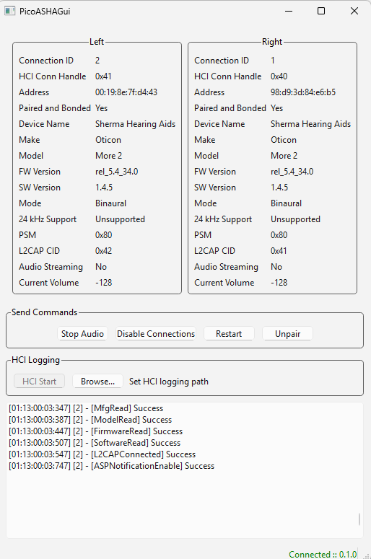Click the [FirmwareRead] Success log line

tap(95, 431)
